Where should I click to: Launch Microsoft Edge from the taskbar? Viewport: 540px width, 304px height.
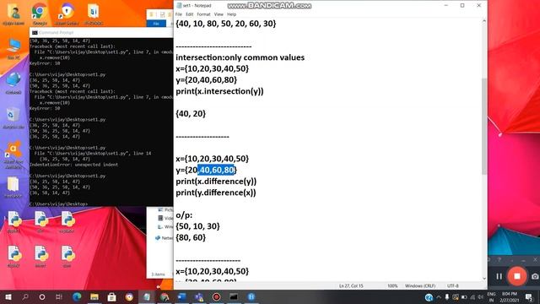tap(77, 296)
